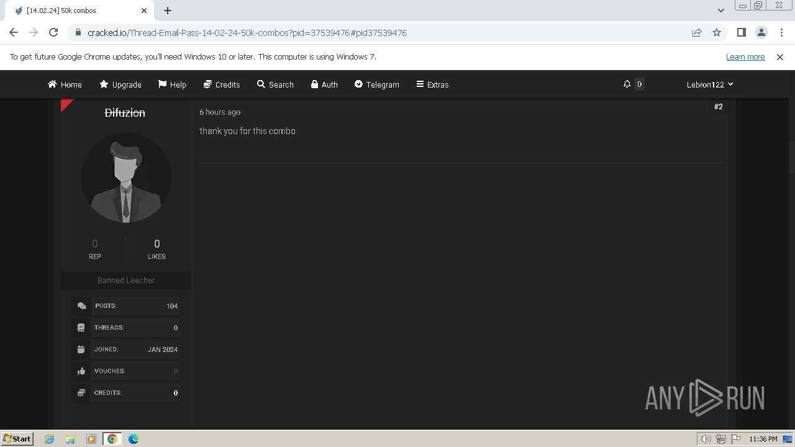Click the LIKES count of user
Viewport: 795px width, 447px height.
click(x=157, y=244)
